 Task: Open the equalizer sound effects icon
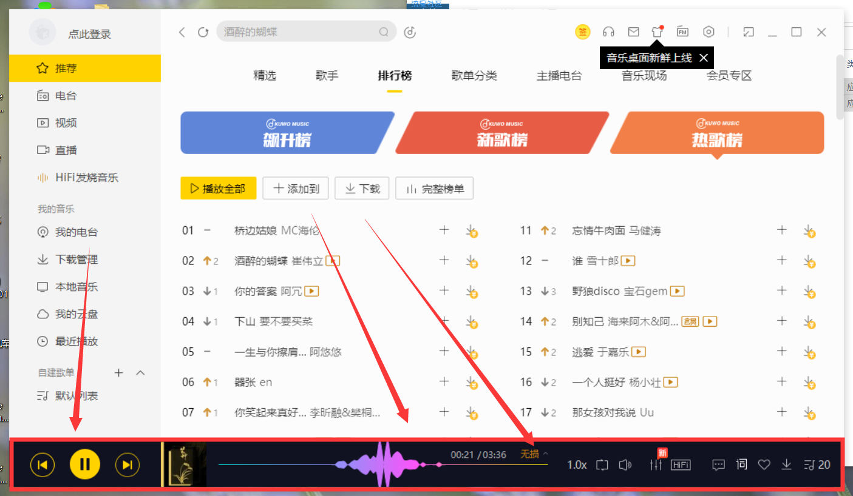pyautogui.click(x=656, y=465)
